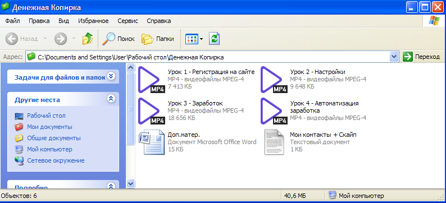Select file name Урок 2 - Настройки
446x203 pixels.
[x=317, y=72]
